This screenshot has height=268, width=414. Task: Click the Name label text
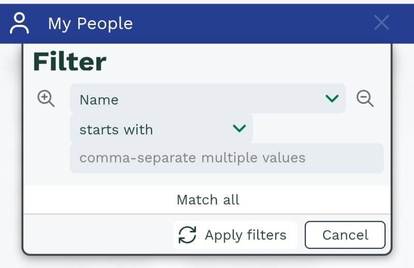point(99,100)
